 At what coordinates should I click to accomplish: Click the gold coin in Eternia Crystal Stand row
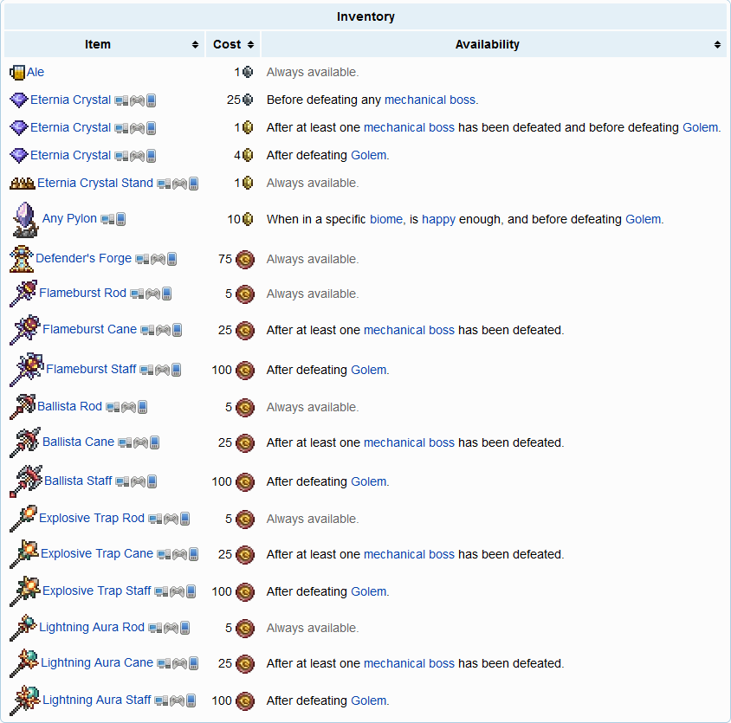(248, 184)
